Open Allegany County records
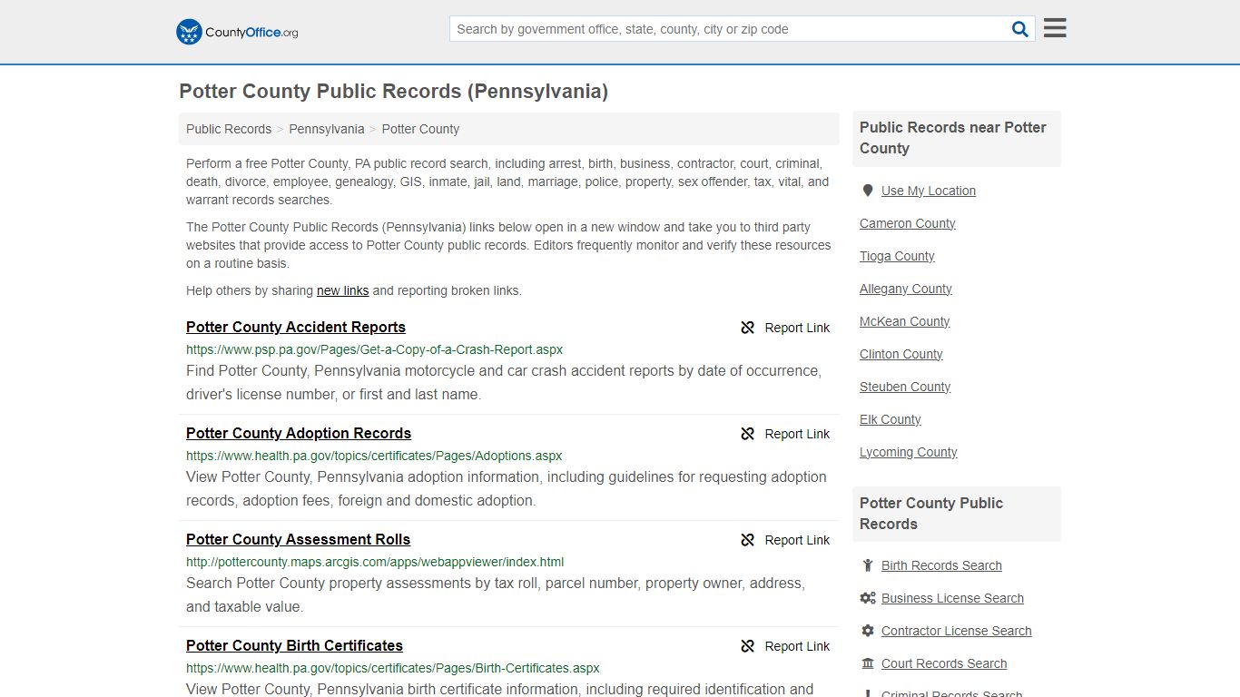 [x=906, y=289]
